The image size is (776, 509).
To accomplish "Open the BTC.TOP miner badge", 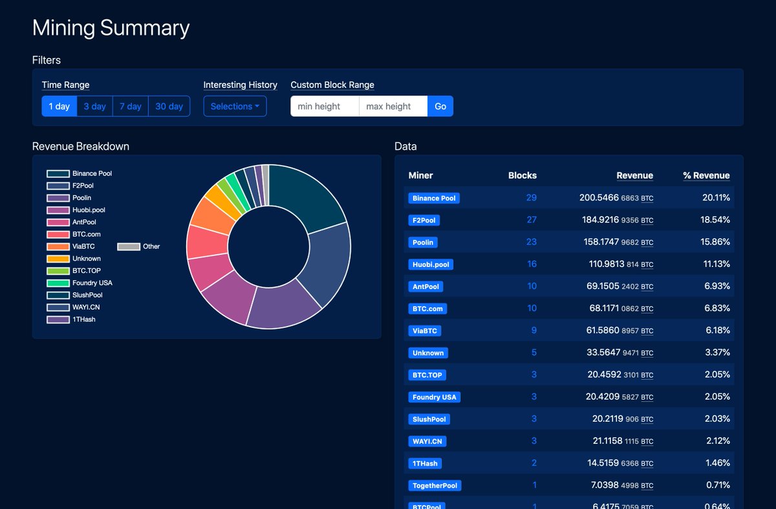I will [x=427, y=374].
